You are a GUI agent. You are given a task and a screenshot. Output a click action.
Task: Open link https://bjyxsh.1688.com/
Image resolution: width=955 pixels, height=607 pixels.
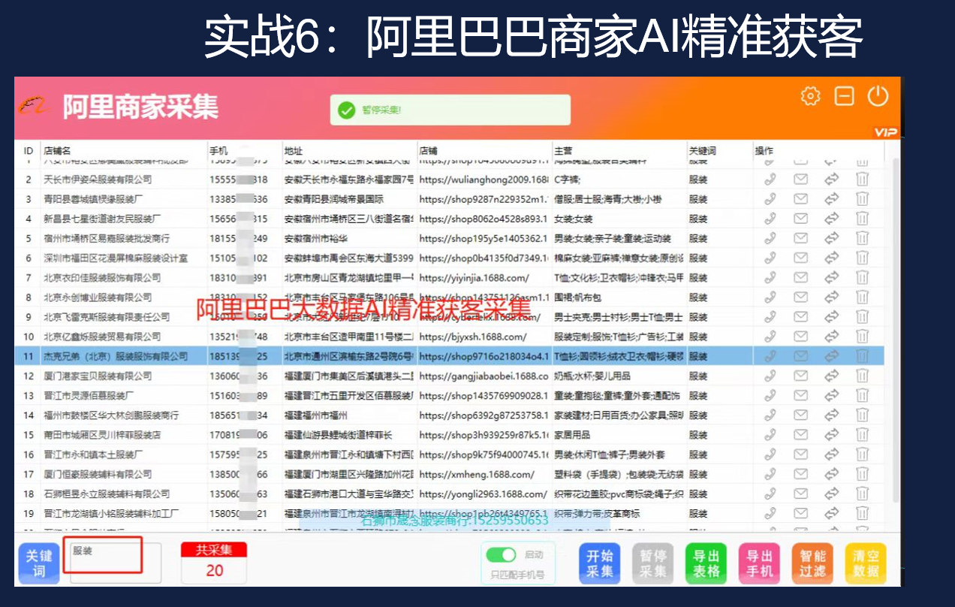click(x=473, y=337)
